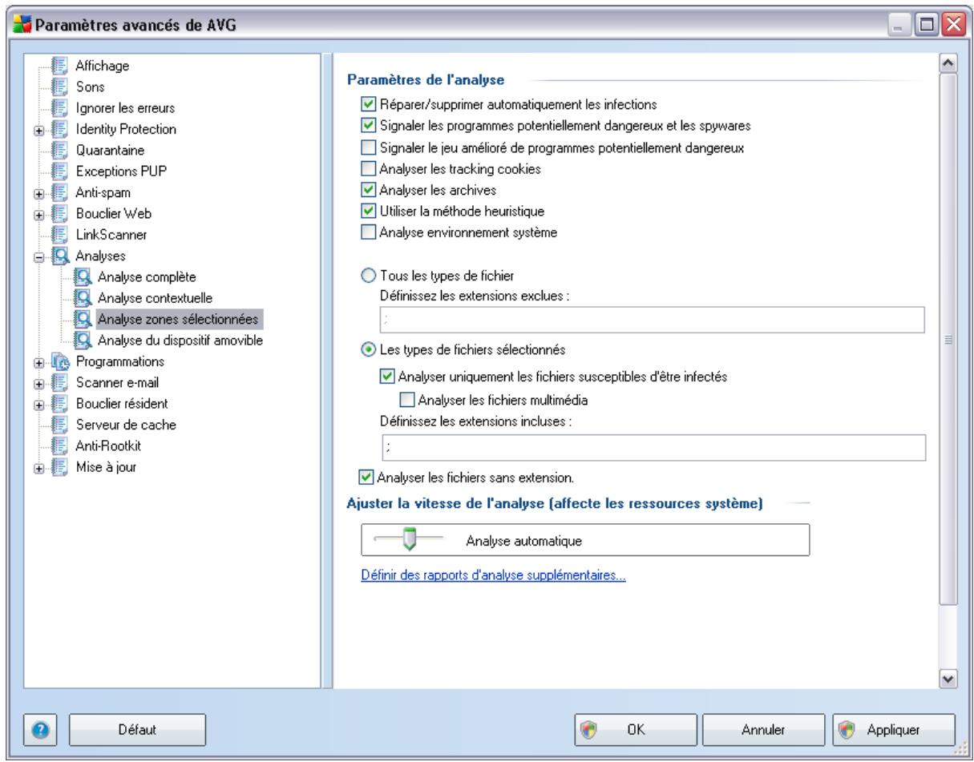This screenshot has height=762, width=974.
Task: Uncheck Analyser les fichiers sans extension
Action: 368,478
